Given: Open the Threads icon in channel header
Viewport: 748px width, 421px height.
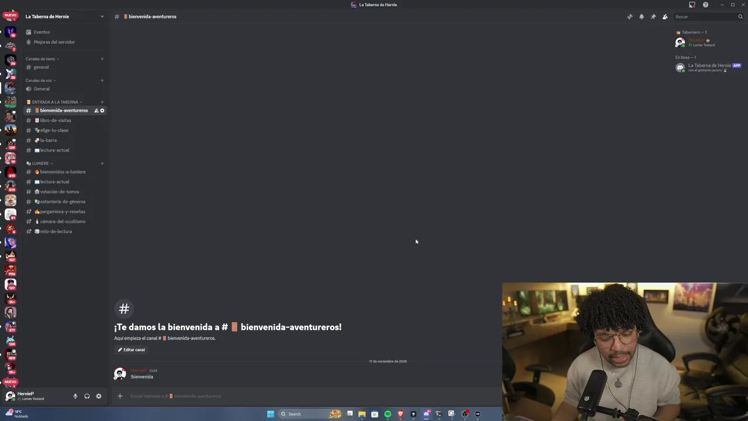Looking at the screenshot, I should (x=630, y=16).
